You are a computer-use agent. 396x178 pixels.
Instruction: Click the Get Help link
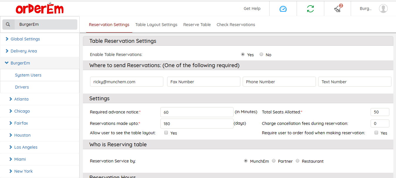pos(252,9)
